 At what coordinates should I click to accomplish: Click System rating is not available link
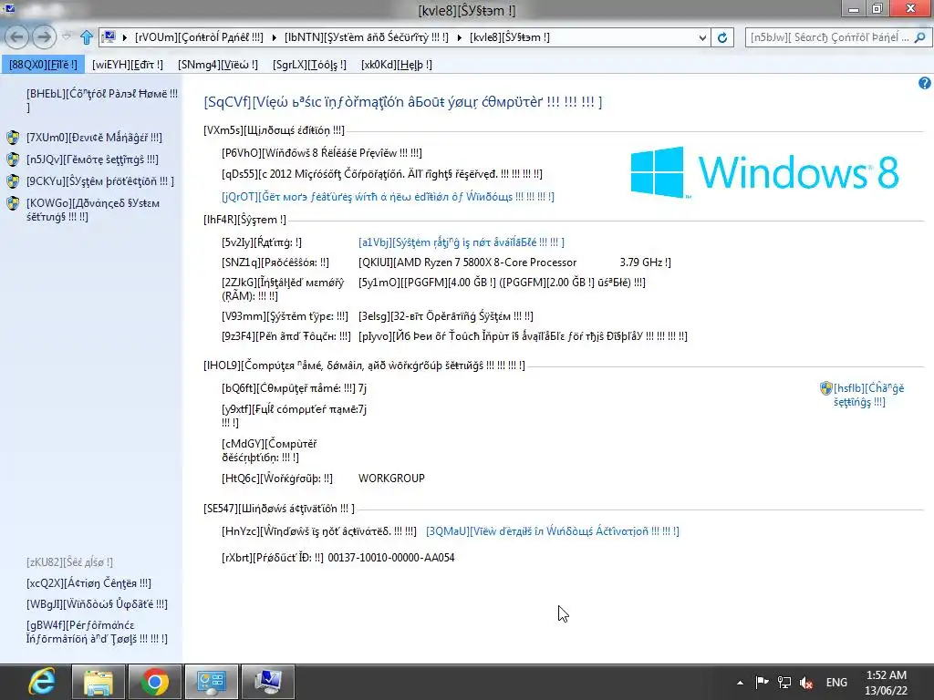(461, 242)
